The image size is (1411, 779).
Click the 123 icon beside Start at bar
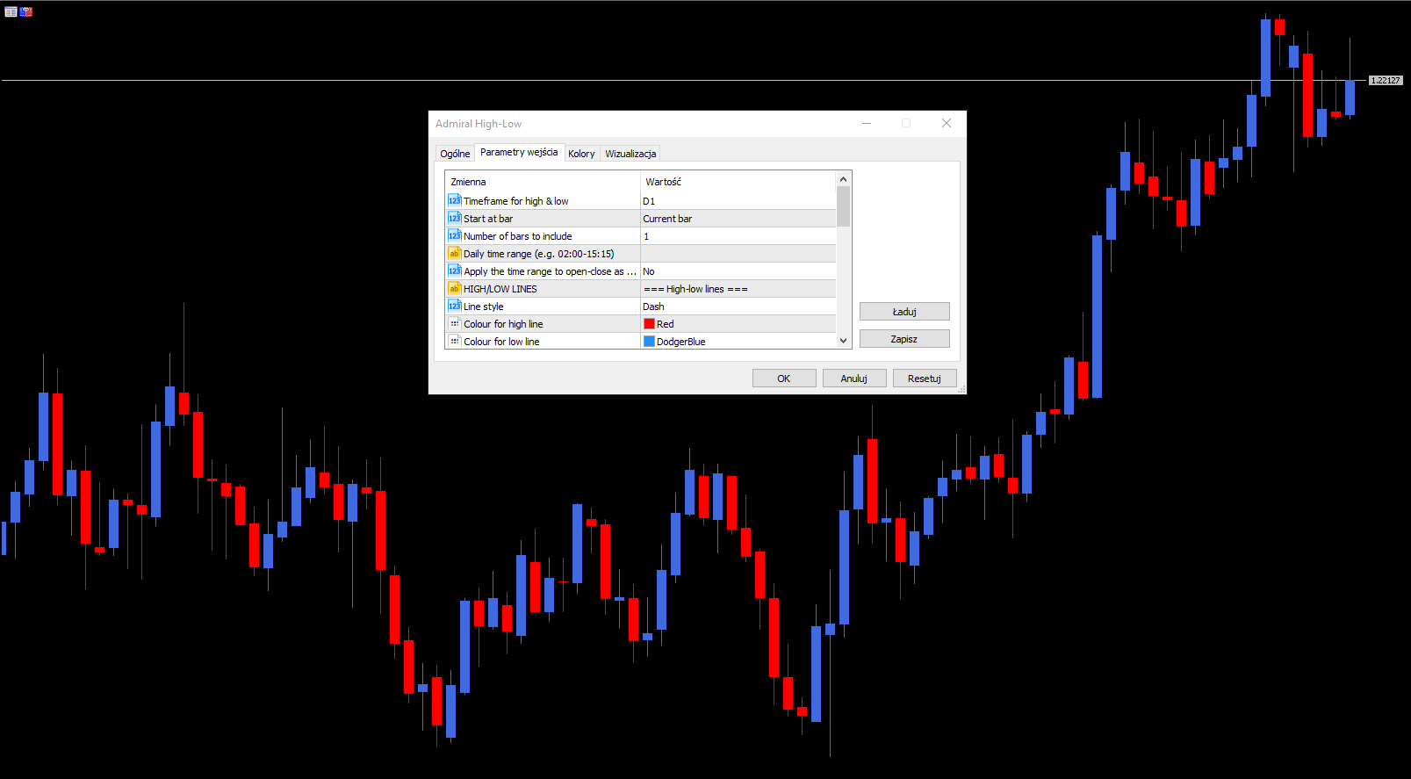click(x=454, y=218)
